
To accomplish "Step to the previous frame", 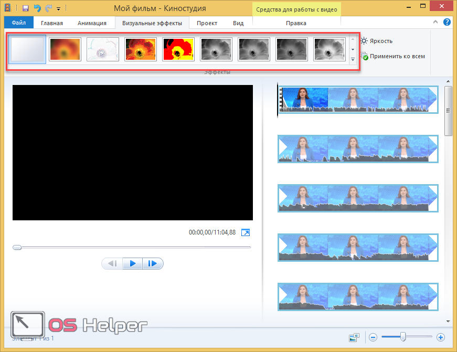I will 112,263.
